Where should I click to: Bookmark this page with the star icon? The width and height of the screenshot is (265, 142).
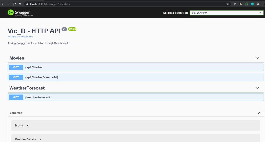[227, 4]
